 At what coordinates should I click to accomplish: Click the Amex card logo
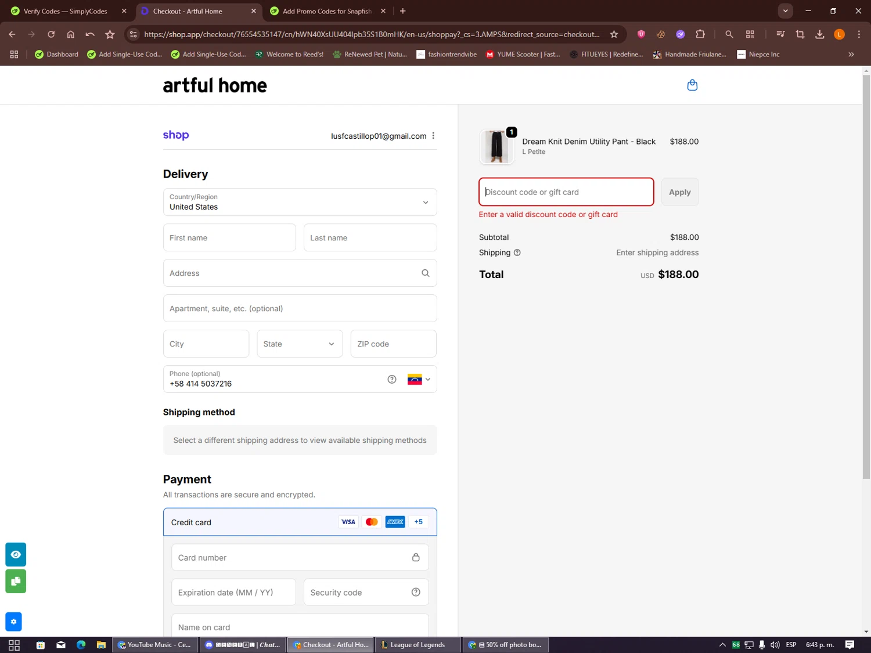coord(395,522)
